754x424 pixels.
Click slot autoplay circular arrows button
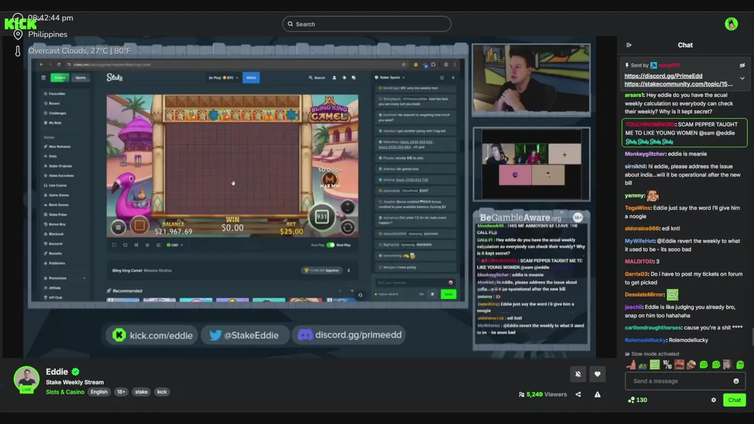tap(348, 227)
